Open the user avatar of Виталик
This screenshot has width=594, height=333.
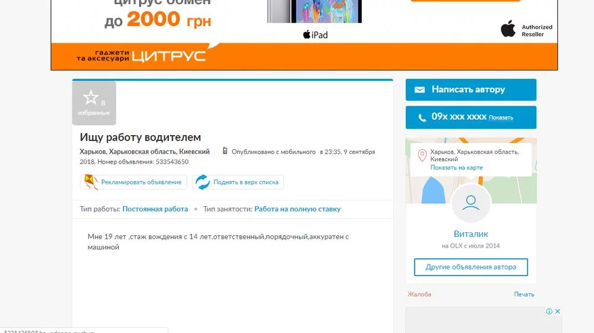[471, 203]
